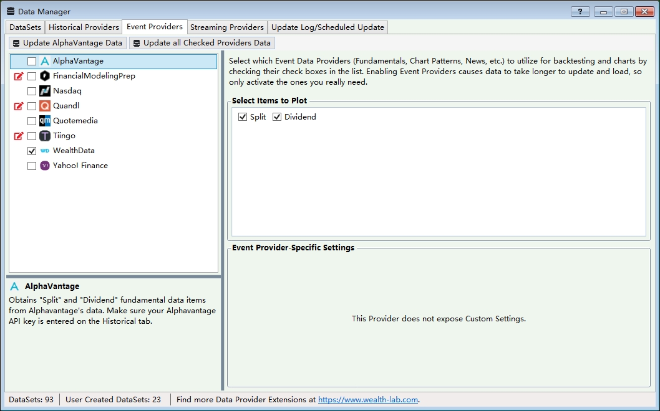Viewport: 660px width, 411px height.
Task: Uncheck the Dividend item checkbox
Action: pos(277,117)
